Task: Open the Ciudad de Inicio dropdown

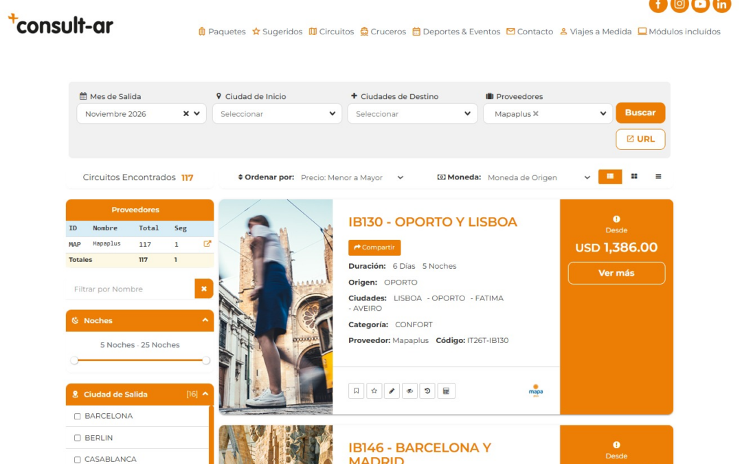Action: (277, 114)
